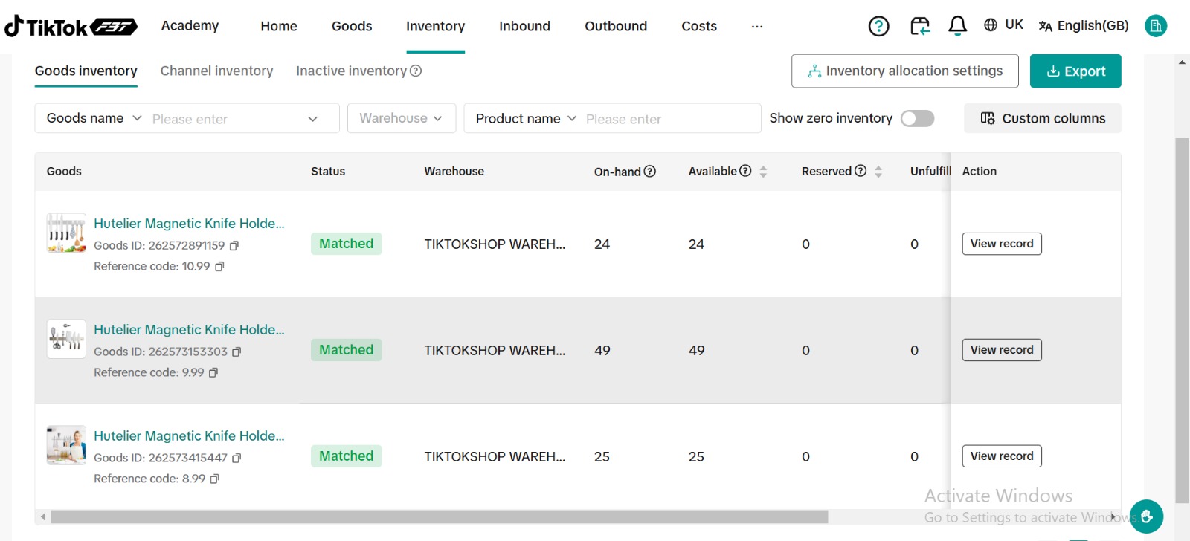Image resolution: width=1190 pixels, height=541 pixels.
Task: Click the TikTok FBT logo
Action: (71, 27)
